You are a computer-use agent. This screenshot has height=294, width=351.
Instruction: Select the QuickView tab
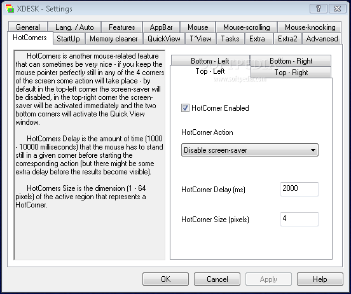[164, 39]
